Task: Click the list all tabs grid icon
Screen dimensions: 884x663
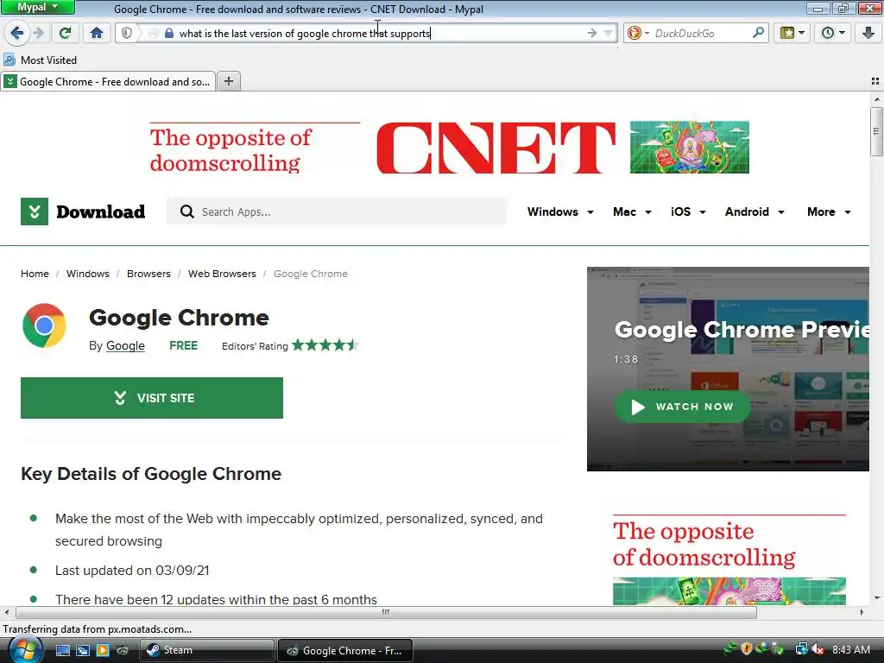Action: [x=875, y=82]
